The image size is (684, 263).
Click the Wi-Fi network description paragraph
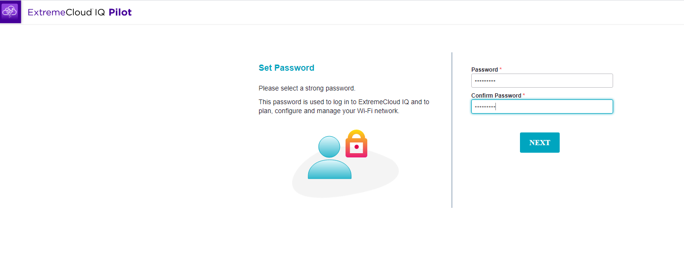click(344, 107)
